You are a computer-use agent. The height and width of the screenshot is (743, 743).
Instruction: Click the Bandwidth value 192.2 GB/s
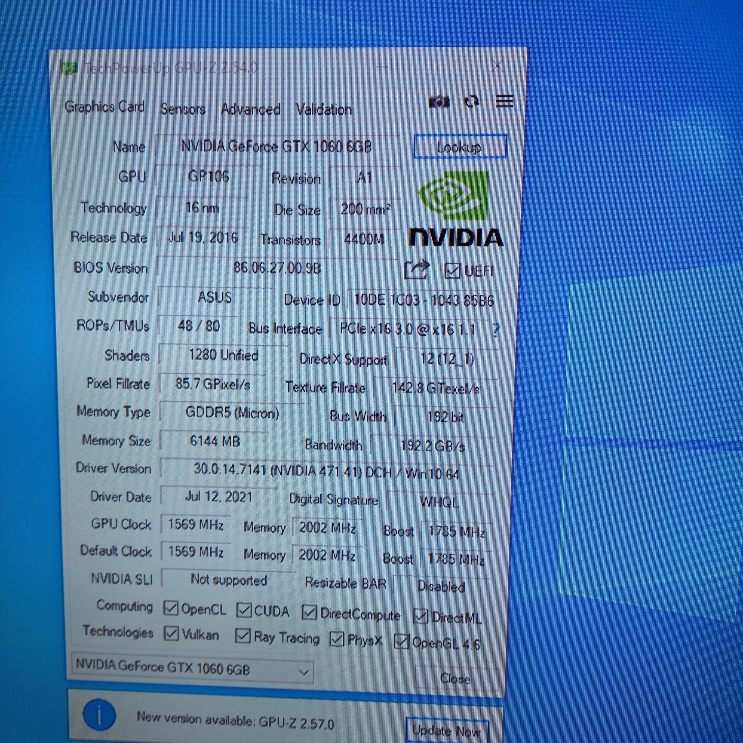[x=433, y=446]
